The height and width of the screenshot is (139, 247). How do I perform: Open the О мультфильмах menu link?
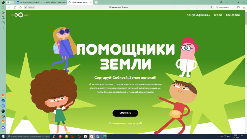tap(199, 15)
